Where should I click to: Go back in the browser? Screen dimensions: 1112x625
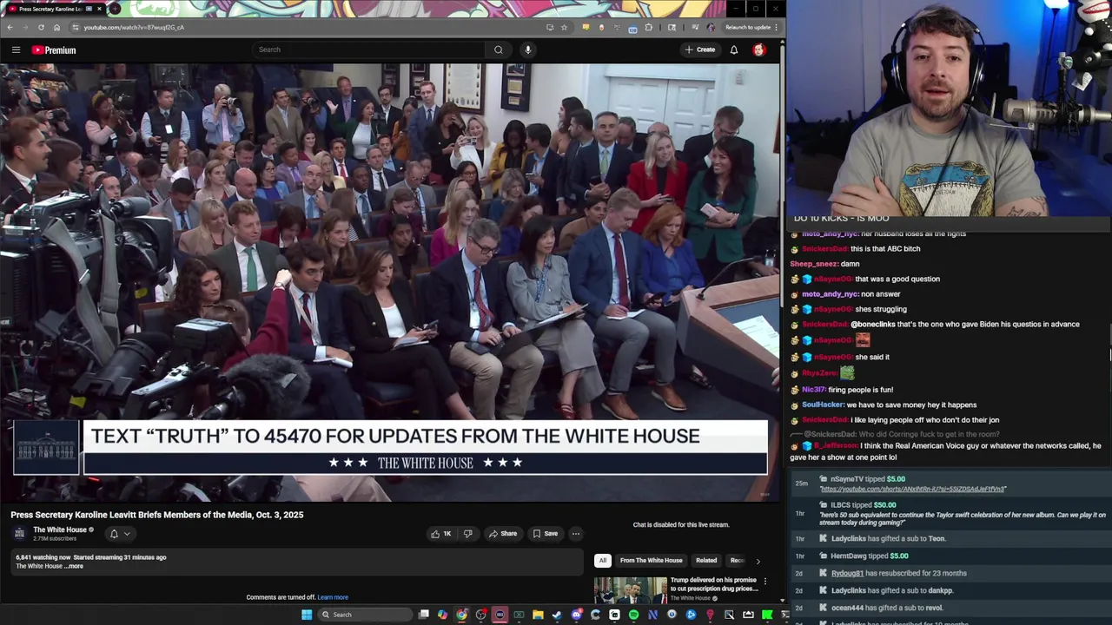[x=10, y=27]
